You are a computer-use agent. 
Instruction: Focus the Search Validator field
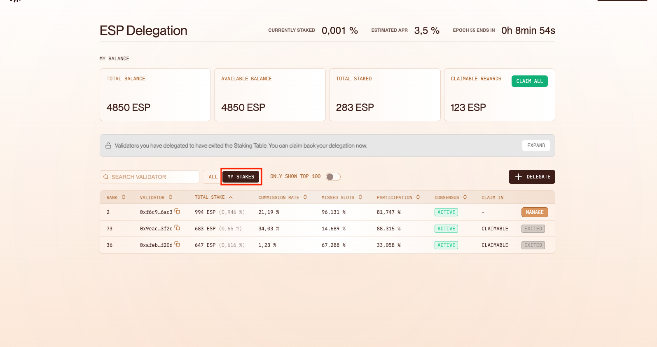[152, 177]
